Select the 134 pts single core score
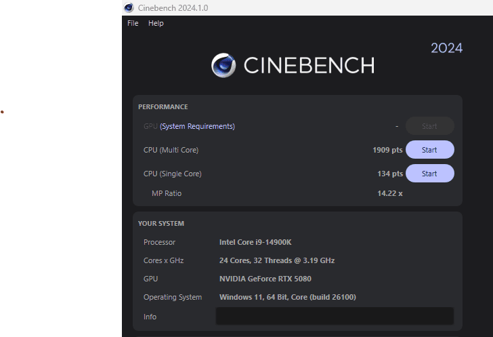Viewport: 493px width, 337px height. click(x=390, y=174)
